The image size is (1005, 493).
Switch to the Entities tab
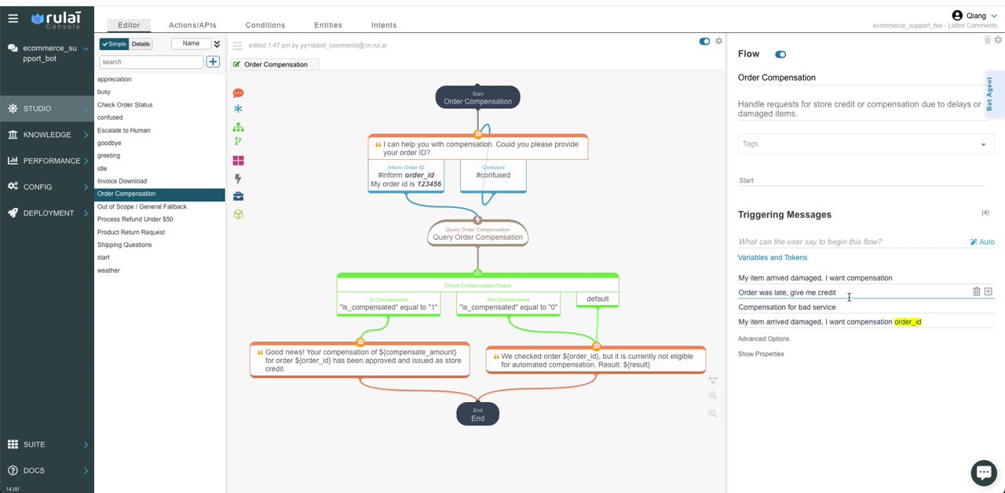tap(328, 25)
